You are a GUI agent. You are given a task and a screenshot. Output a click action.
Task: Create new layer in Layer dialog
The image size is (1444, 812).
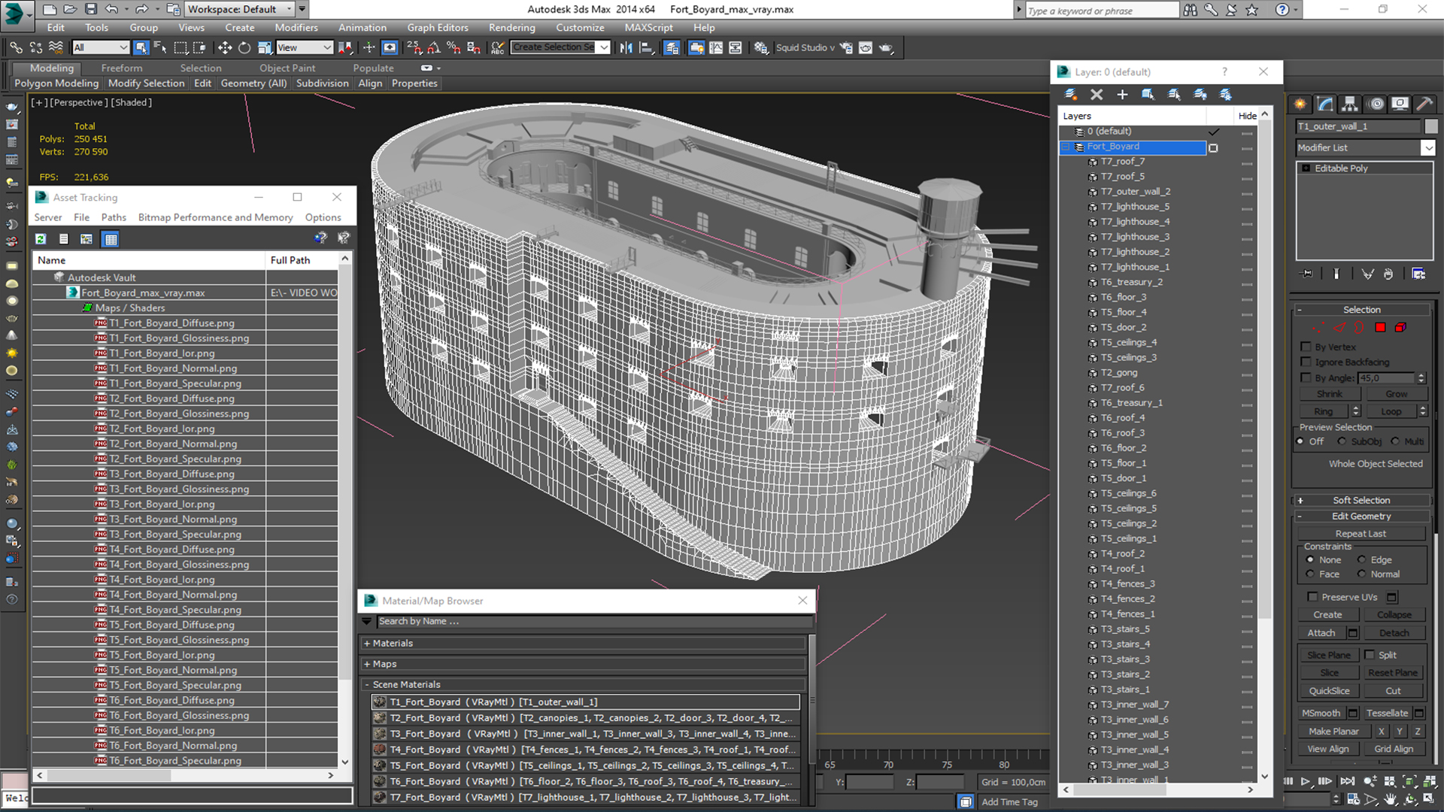coord(1071,94)
